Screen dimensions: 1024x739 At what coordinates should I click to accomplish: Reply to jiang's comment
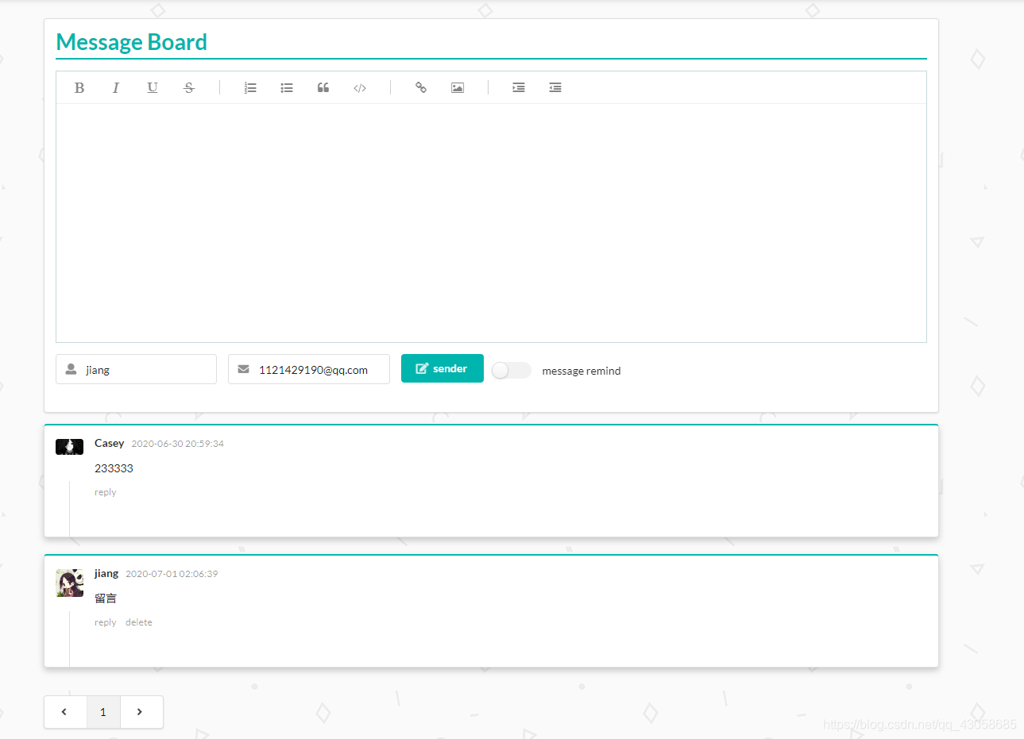click(x=106, y=622)
